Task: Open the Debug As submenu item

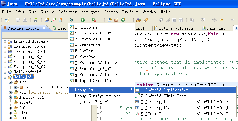Action: coord(102,90)
